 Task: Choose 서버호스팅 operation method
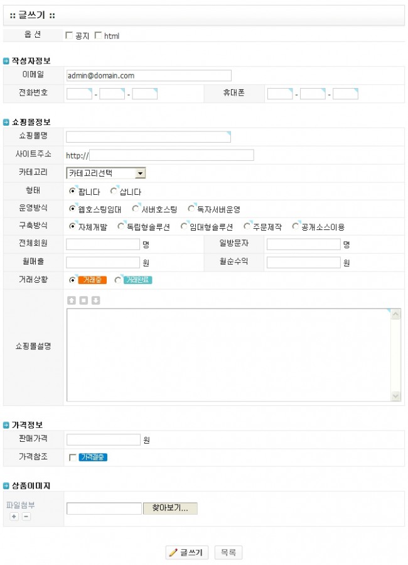click(x=136, y=209)
